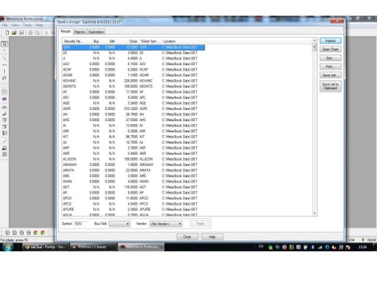Open the Tools menu
This screenshot has height=283, width=377.
[x=27, y=25]
